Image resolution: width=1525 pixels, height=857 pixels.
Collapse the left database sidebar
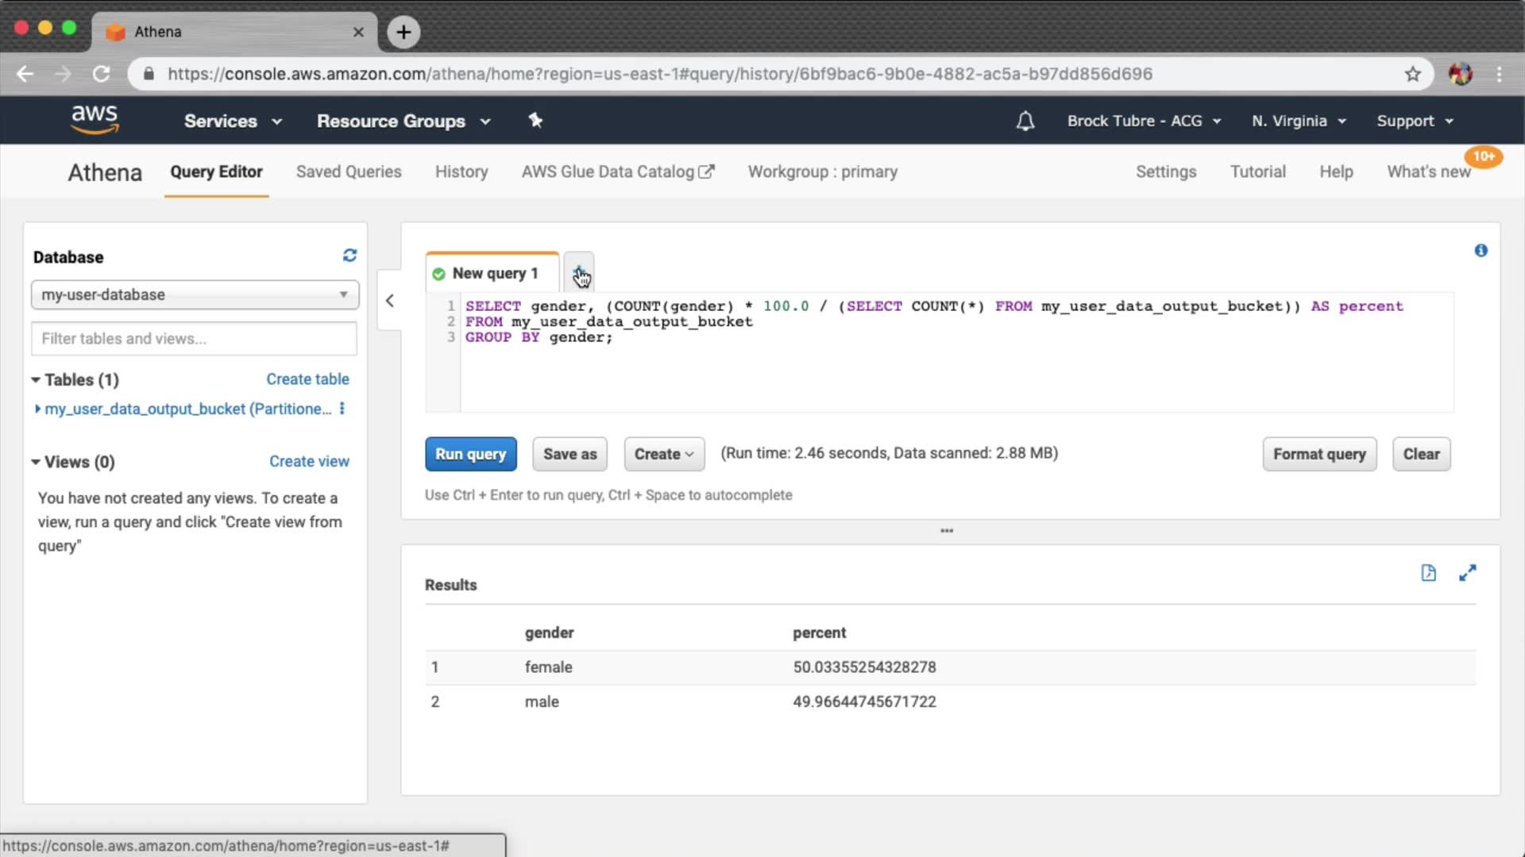(x=389, y=301)
